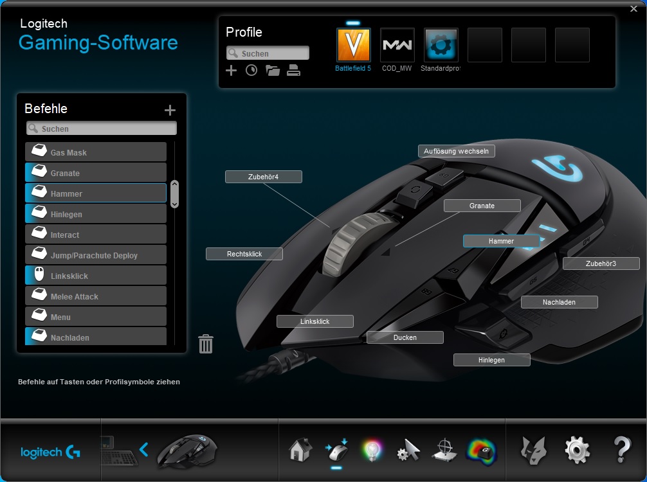Click the Granate assignment label on mouse
Image resolution: width=647 pixels, height=482 pixels.
[x=482, y=206]
